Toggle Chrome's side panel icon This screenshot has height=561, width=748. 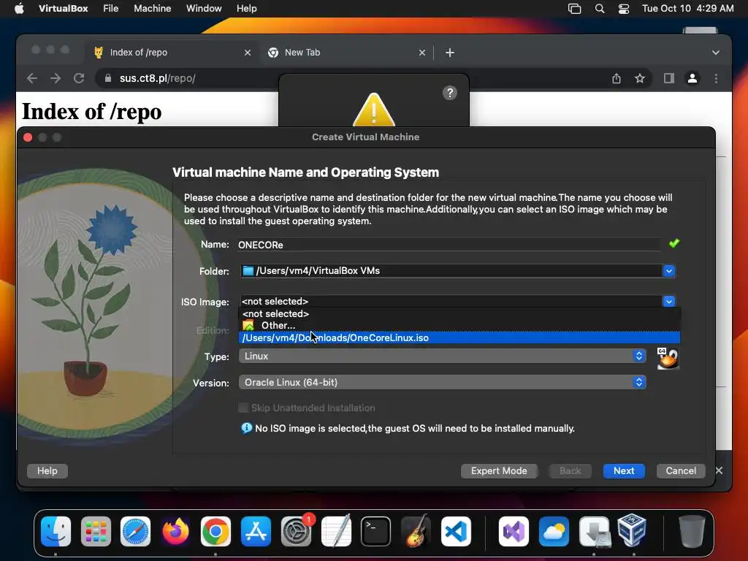point(669,78)
